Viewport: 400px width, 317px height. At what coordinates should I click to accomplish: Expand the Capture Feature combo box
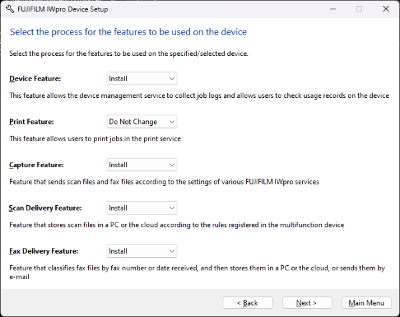142,164
